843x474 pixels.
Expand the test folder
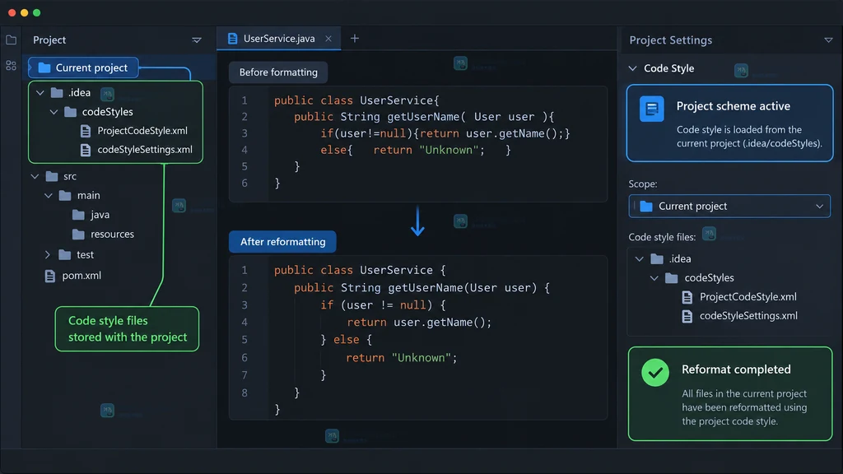[47, 255]
